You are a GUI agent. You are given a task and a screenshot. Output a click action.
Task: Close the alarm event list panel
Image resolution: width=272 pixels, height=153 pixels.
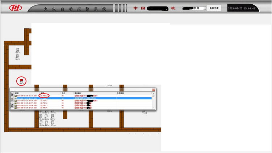154,90
